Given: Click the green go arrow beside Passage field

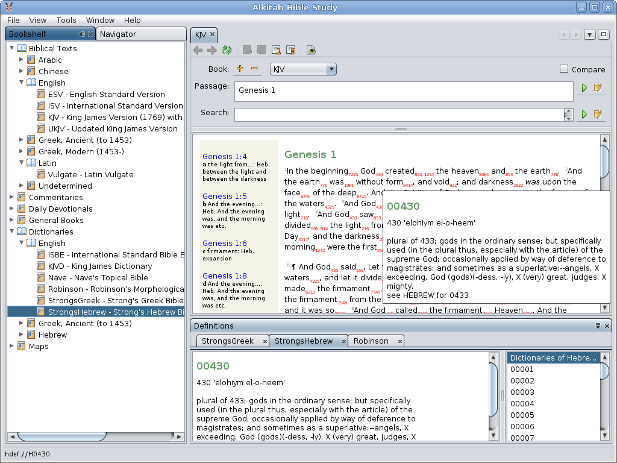Looking at the screenshot, I should tap(583, 88).
